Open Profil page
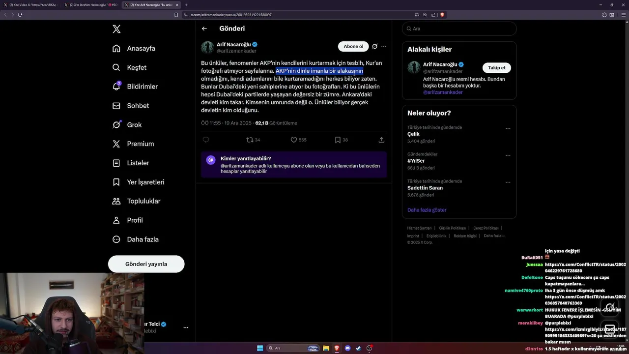Image resolution: width=629 pixels, height=354 pixels. [x=127, y=220]
